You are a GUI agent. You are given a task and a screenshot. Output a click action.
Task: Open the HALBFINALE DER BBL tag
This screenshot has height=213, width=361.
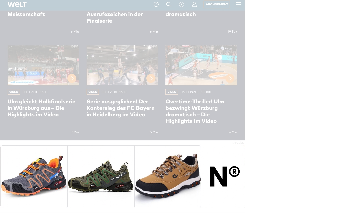click(196, 92)
